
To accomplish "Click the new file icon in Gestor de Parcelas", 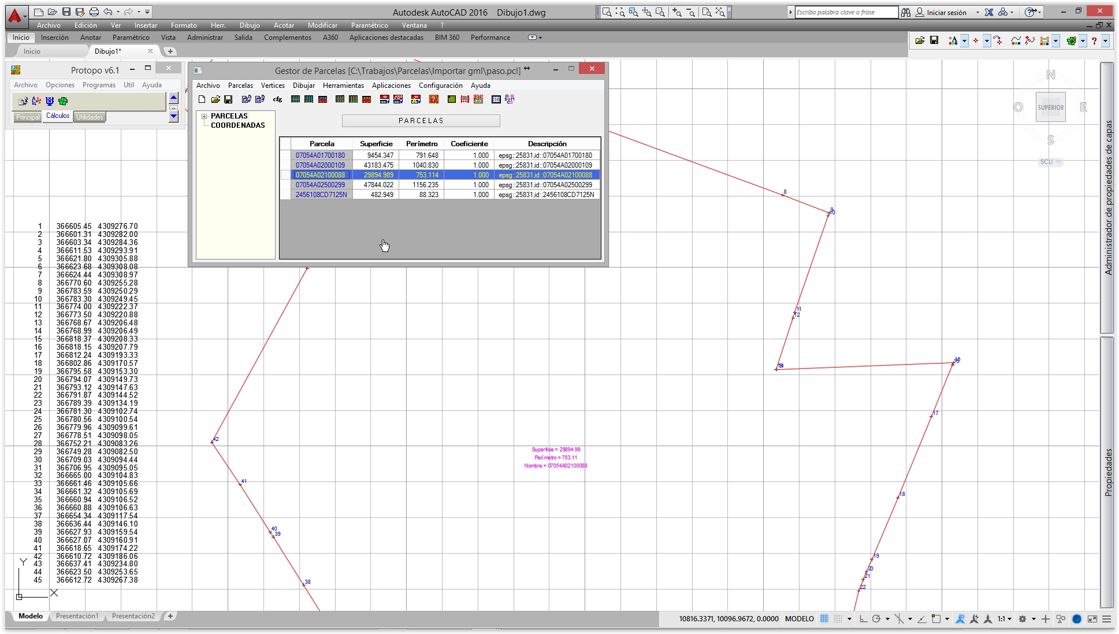I will click(202, 99).
